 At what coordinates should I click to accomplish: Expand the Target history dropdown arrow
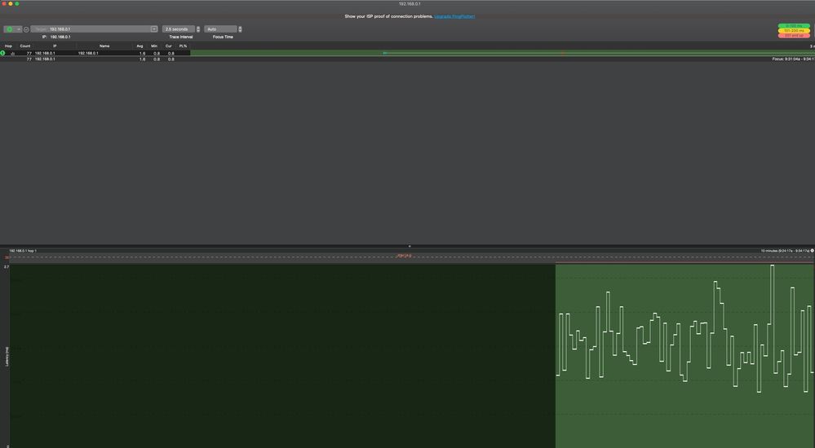pyautogui.click(x=154, y=29)
